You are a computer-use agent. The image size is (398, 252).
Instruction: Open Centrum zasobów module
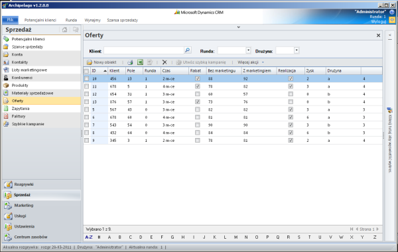(x=41, y=237)
